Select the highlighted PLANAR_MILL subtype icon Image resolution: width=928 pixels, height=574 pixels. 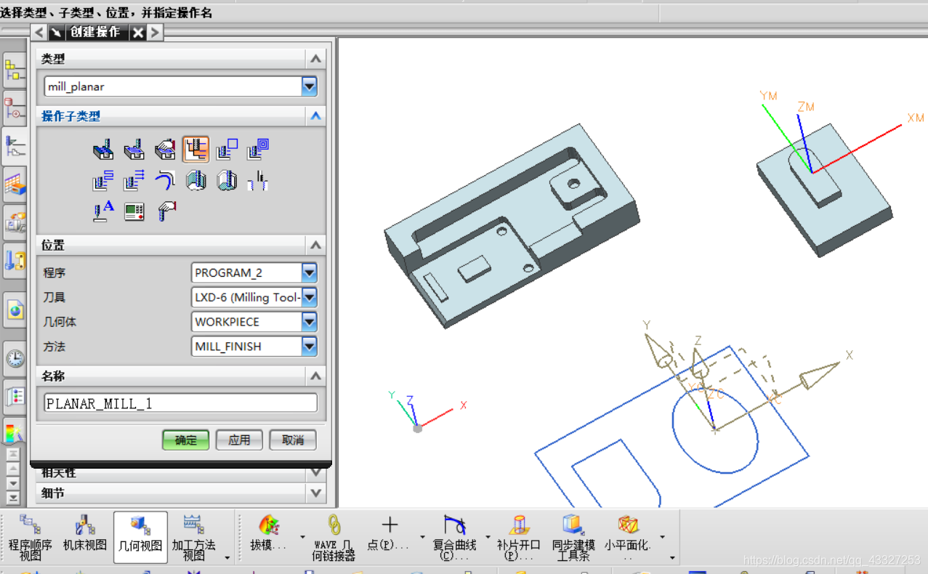196,150
